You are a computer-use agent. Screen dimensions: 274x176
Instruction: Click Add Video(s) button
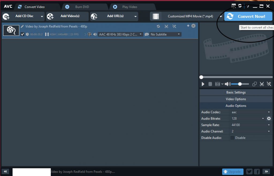[67, 16]
